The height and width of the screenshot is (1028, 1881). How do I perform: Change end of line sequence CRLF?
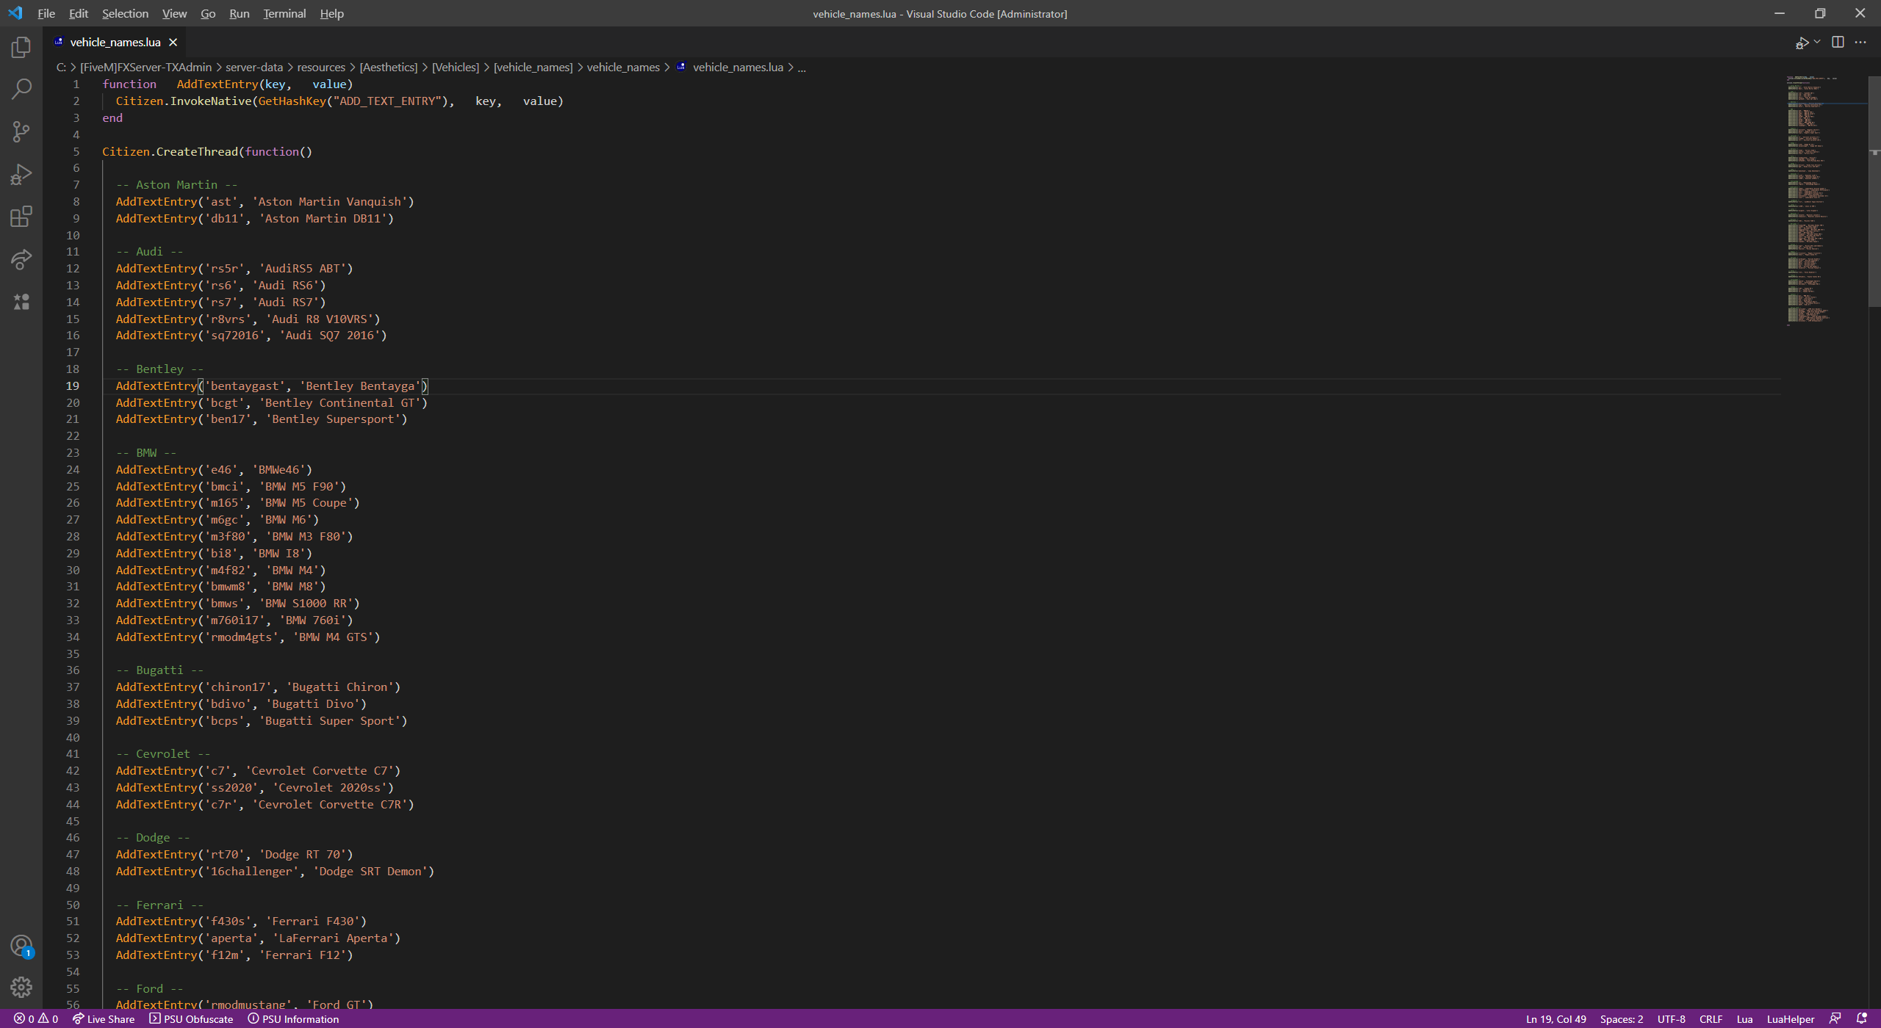click(x=1711, y=1019)
